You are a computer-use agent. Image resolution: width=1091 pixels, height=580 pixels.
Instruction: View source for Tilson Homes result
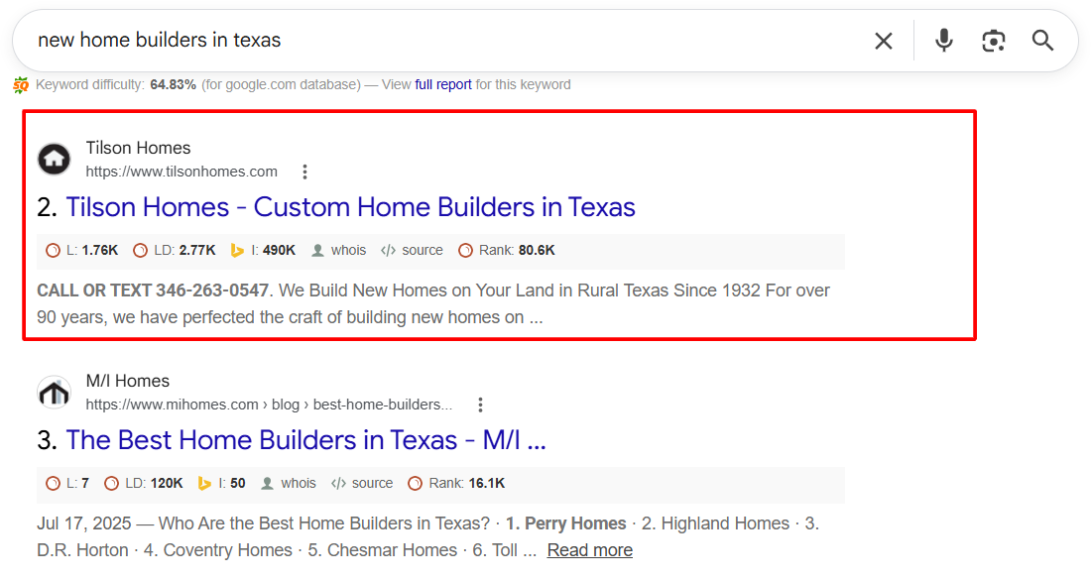412,251
